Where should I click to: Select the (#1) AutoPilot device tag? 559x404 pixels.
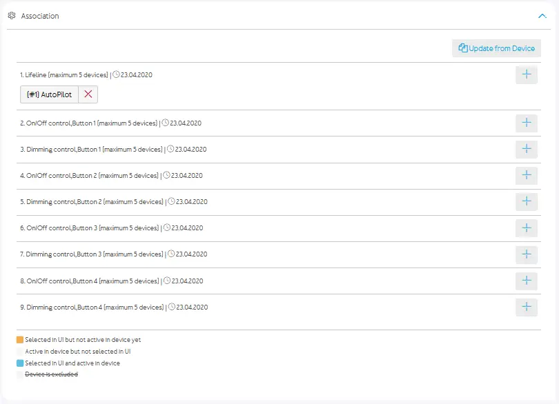coord(49,94)
